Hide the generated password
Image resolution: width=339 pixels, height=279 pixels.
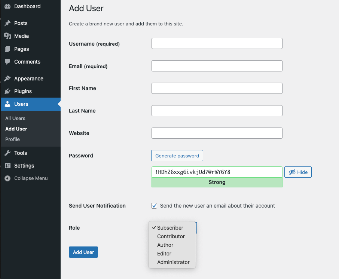[x=298, y=172]
